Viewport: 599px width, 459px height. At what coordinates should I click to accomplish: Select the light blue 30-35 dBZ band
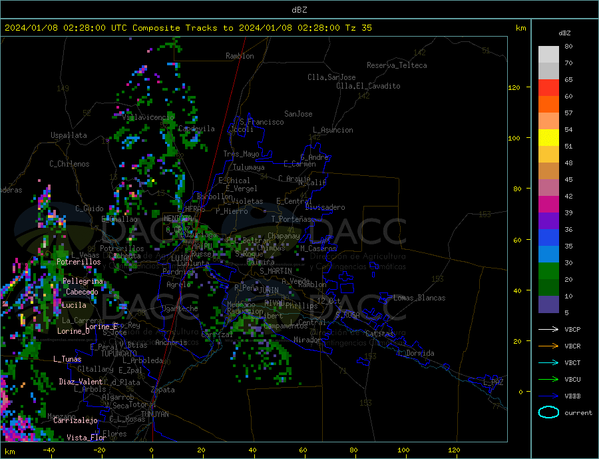point(548,254)
